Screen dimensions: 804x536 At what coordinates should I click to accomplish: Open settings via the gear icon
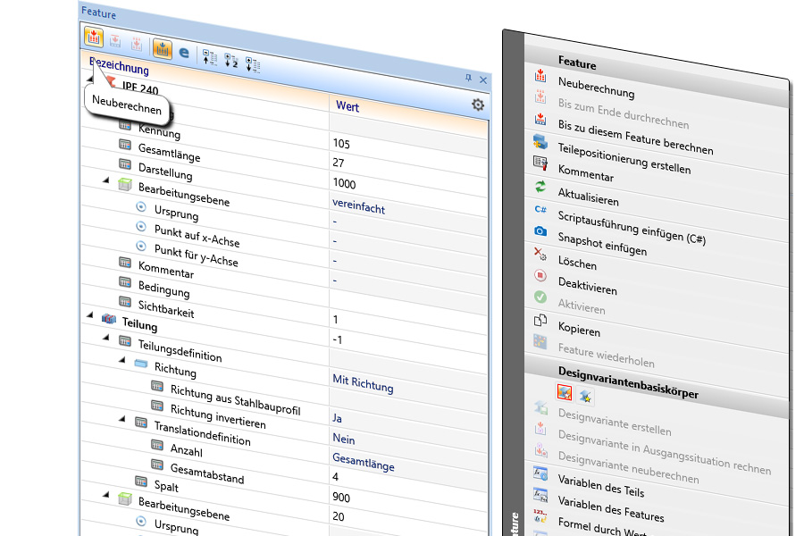[478, 105]
